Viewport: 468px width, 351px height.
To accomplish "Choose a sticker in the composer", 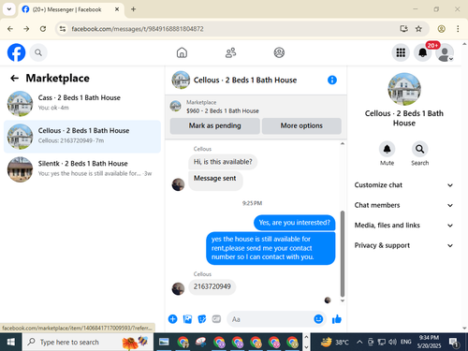I will coord(202,319).
